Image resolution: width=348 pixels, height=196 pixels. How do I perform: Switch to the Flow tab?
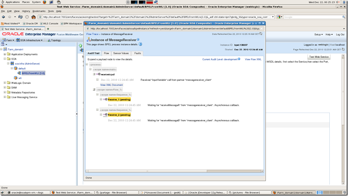coord(106,53)
